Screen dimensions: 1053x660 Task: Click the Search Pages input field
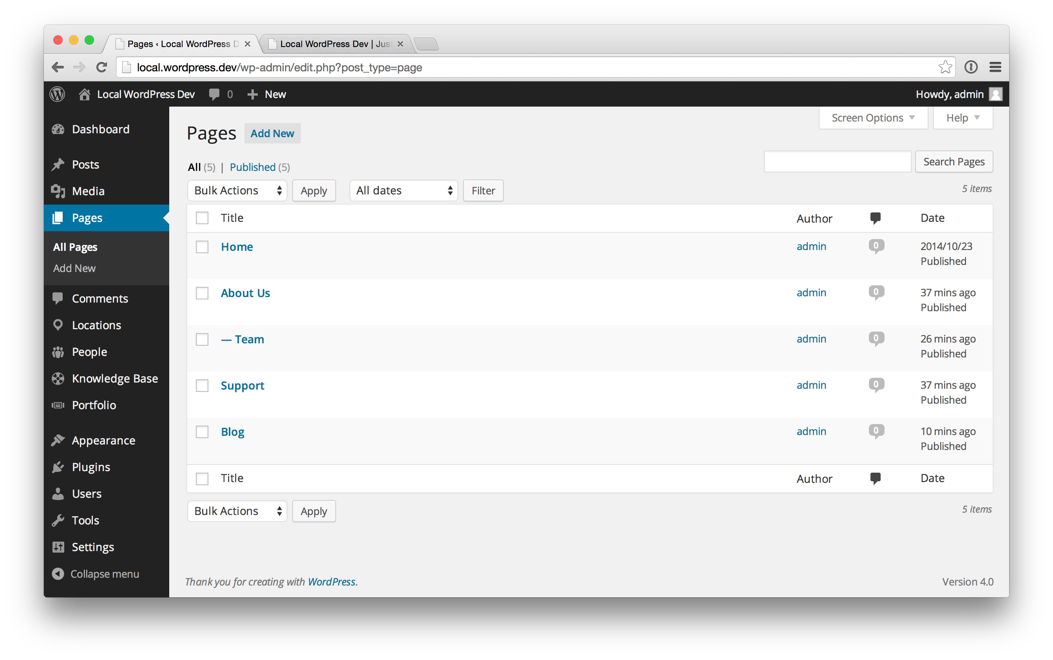[836, 161]
